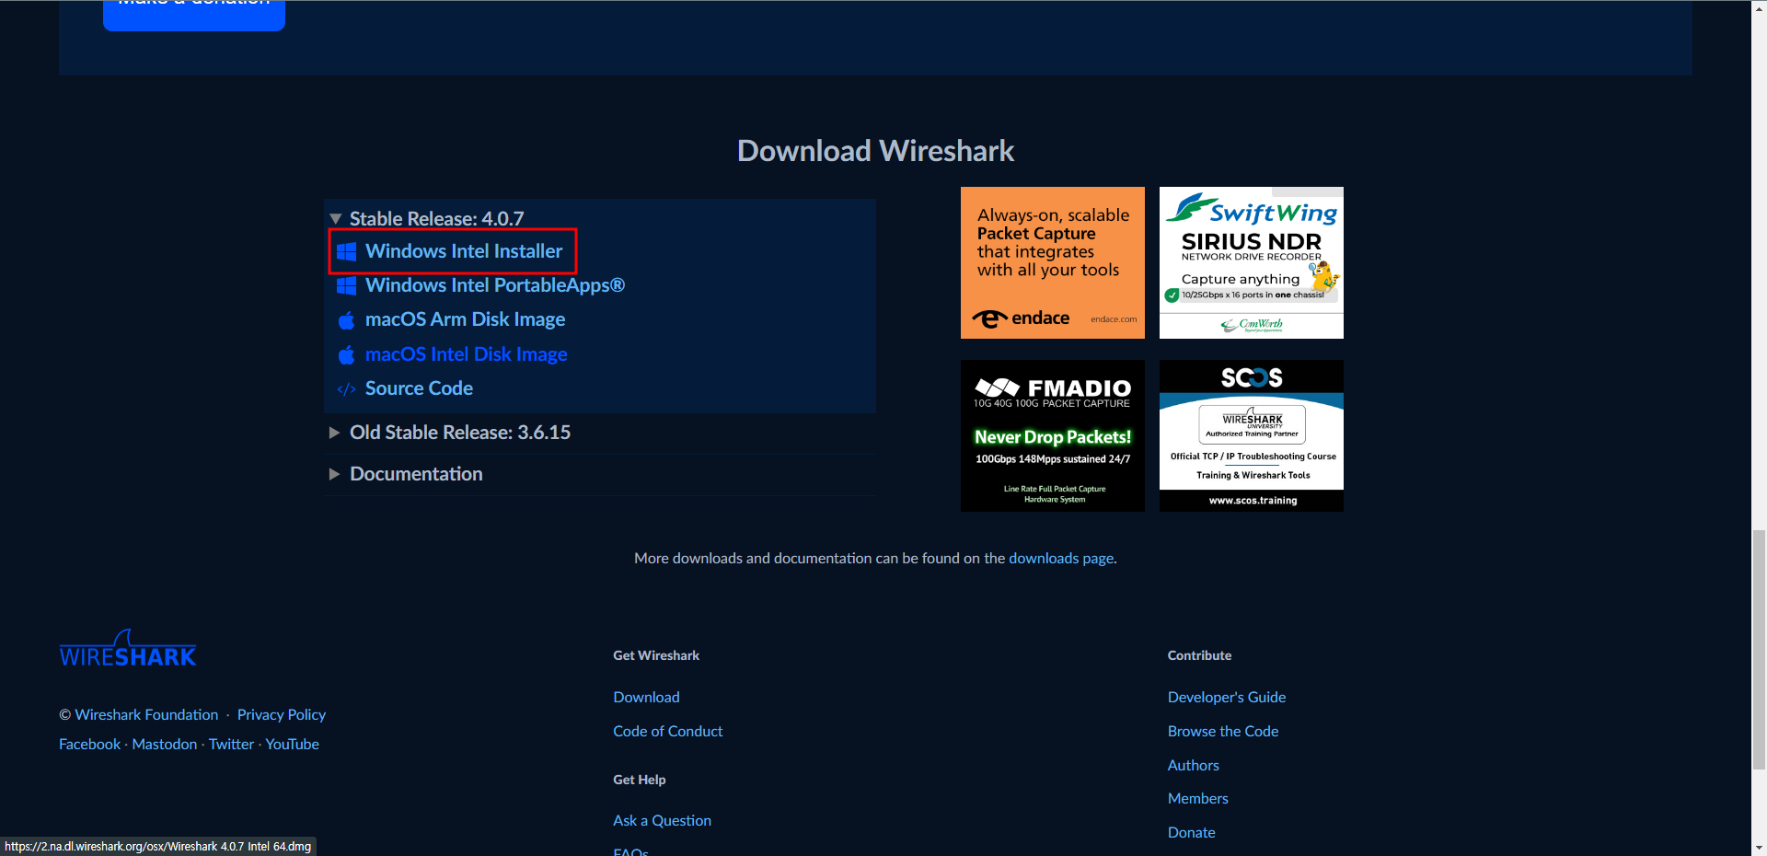
Task: Click the Windows logo beside Windows Intel Installer
Action: (346, 251)
